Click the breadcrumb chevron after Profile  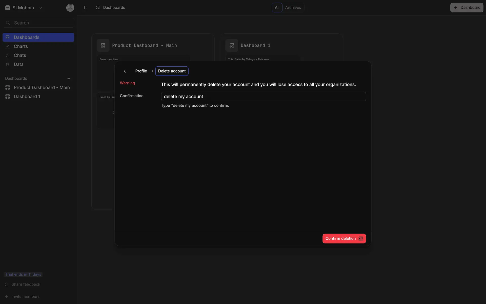coord(152,71)
